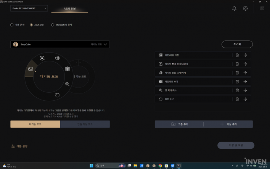Image resolution: width=270 pixels, height=169 pixels.
Task: Open the ProArt PX13 device dropdown
Action: (x=29, y=8)
